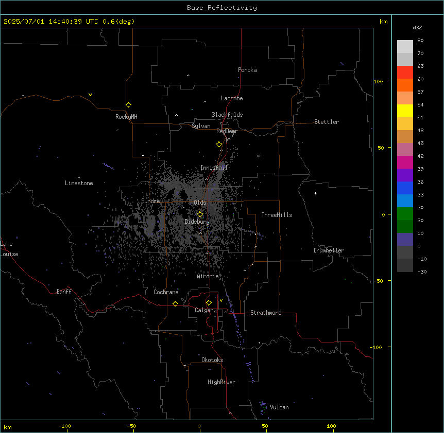Click the Cochrane label
Screen dimensions: 444x433
(x=166, y=292)
